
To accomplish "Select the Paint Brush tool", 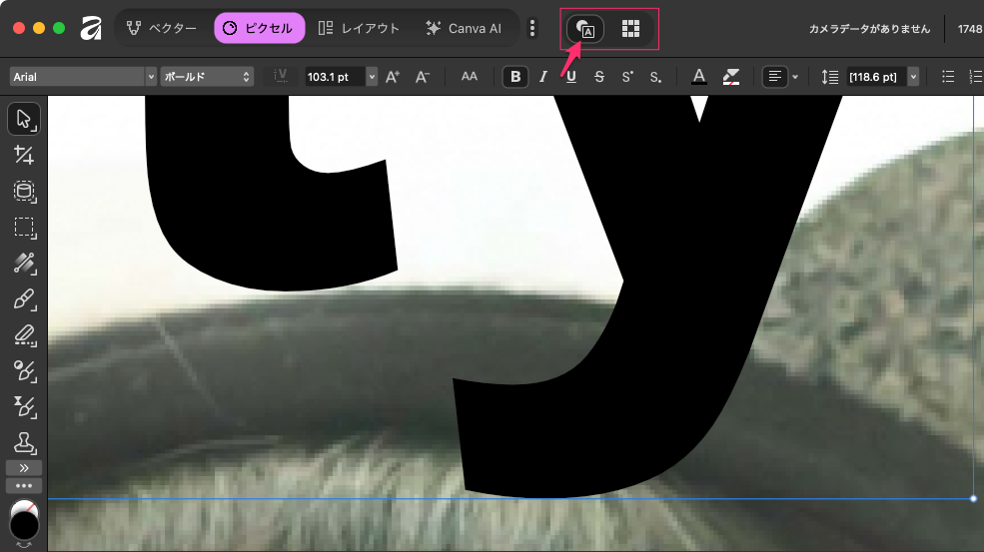I will (25, 298).
